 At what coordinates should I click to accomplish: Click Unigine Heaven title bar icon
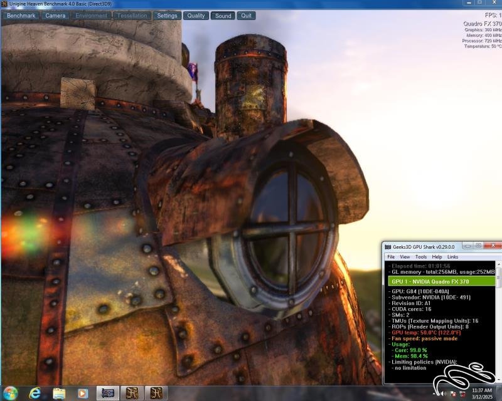click(4, 4)
